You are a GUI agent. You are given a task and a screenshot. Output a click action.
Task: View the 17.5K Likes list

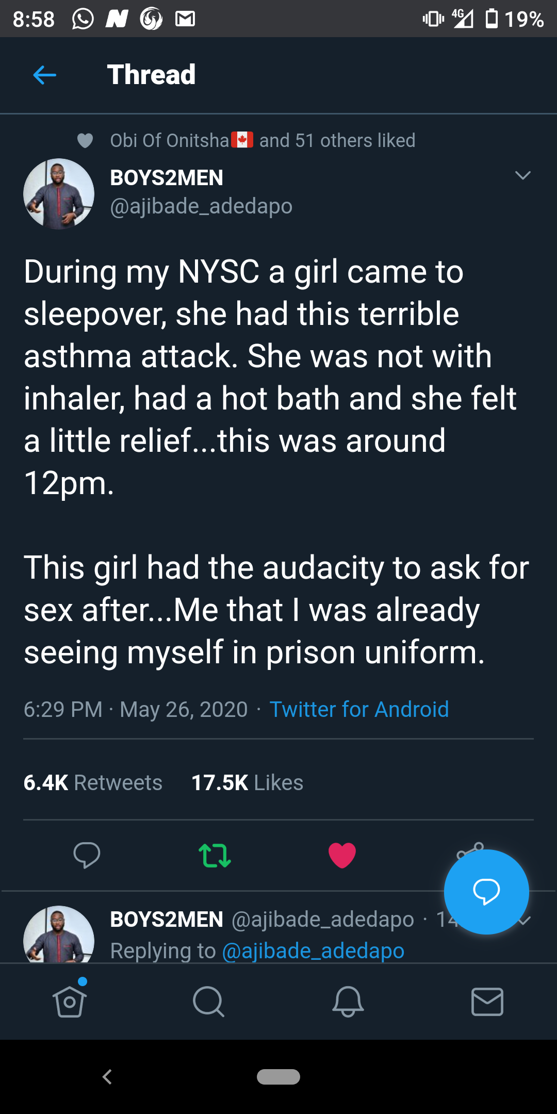tap(247, 783)
